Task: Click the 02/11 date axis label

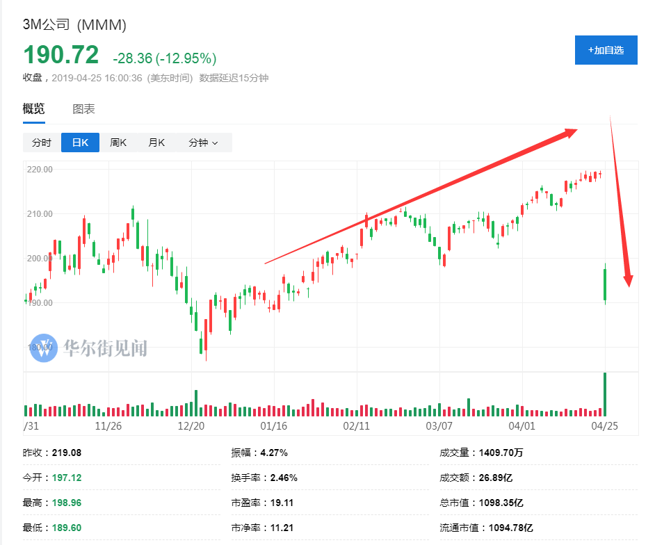Action: pyautogui.click(x=356, y=426)
